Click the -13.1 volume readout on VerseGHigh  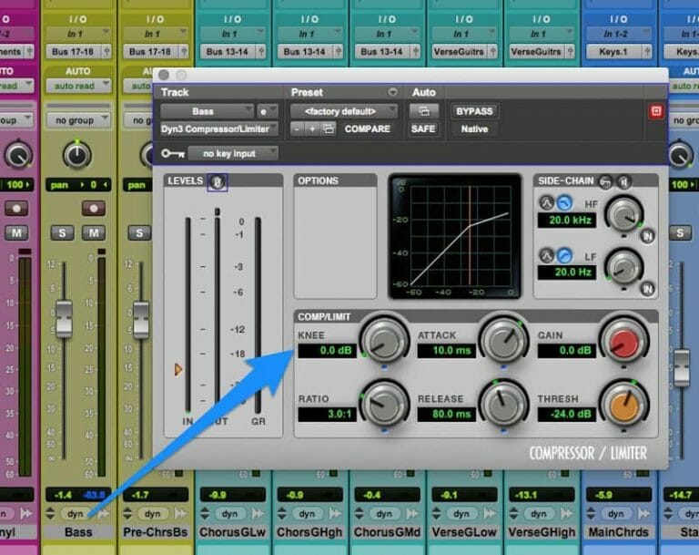541,495
